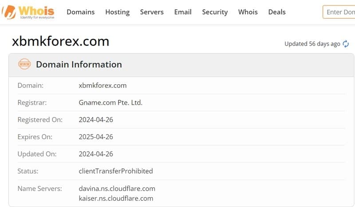The width and height of the screenshot is (355, 207).
Task: Go to the Email menu
Action: (x=183, y=12)
